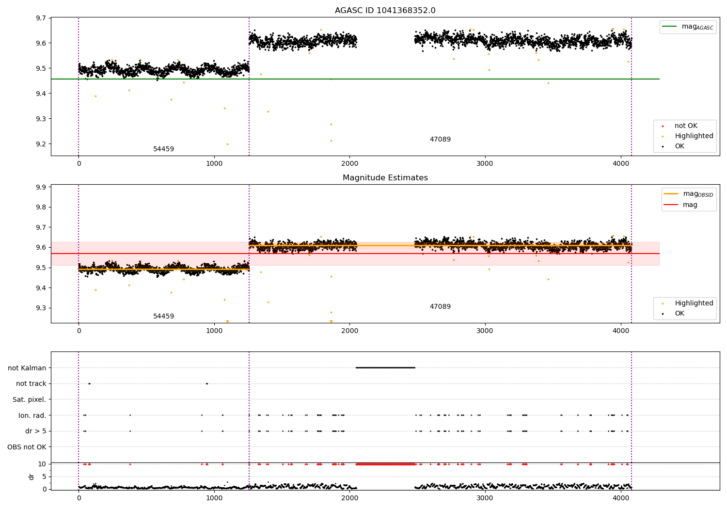Click "OK" entry in the top plot's lower legend

click(x=680, y=146)
